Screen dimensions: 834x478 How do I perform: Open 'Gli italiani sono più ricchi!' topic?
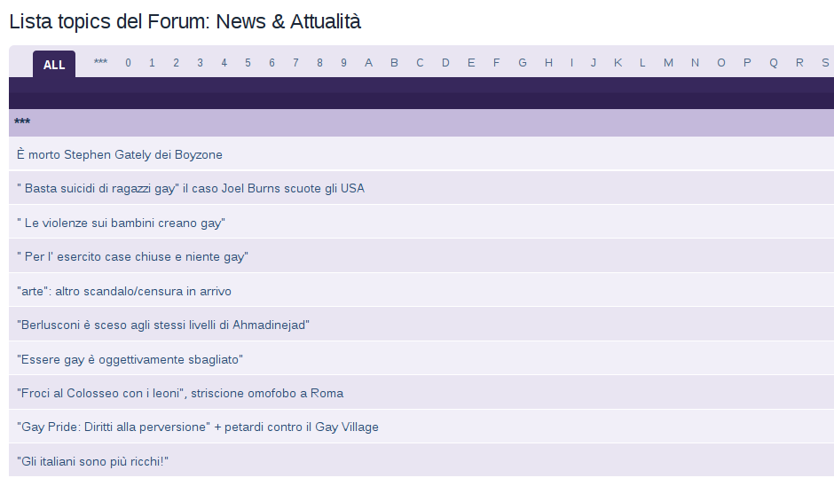[x=92, y=461]
